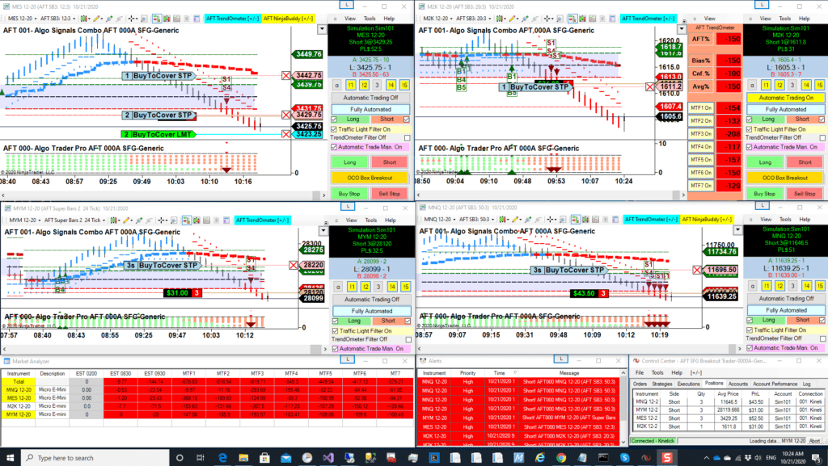Click OCO Box Breakout button in MES panel

[370, 178]
